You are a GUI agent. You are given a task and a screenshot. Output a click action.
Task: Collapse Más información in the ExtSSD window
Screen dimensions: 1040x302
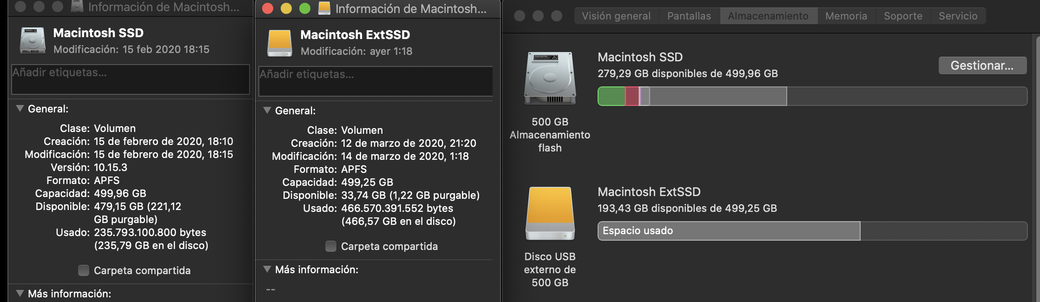coord(267,269)
